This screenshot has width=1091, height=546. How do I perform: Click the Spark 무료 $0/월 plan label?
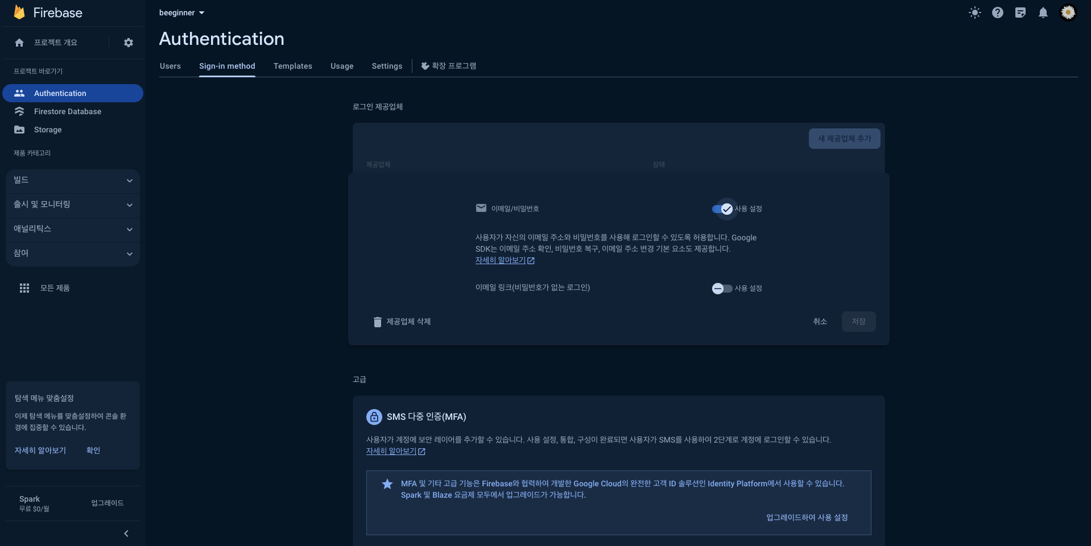tap(34, 503)
